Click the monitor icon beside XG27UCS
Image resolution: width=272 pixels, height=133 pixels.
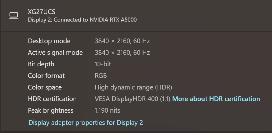[x=14, y=15]
